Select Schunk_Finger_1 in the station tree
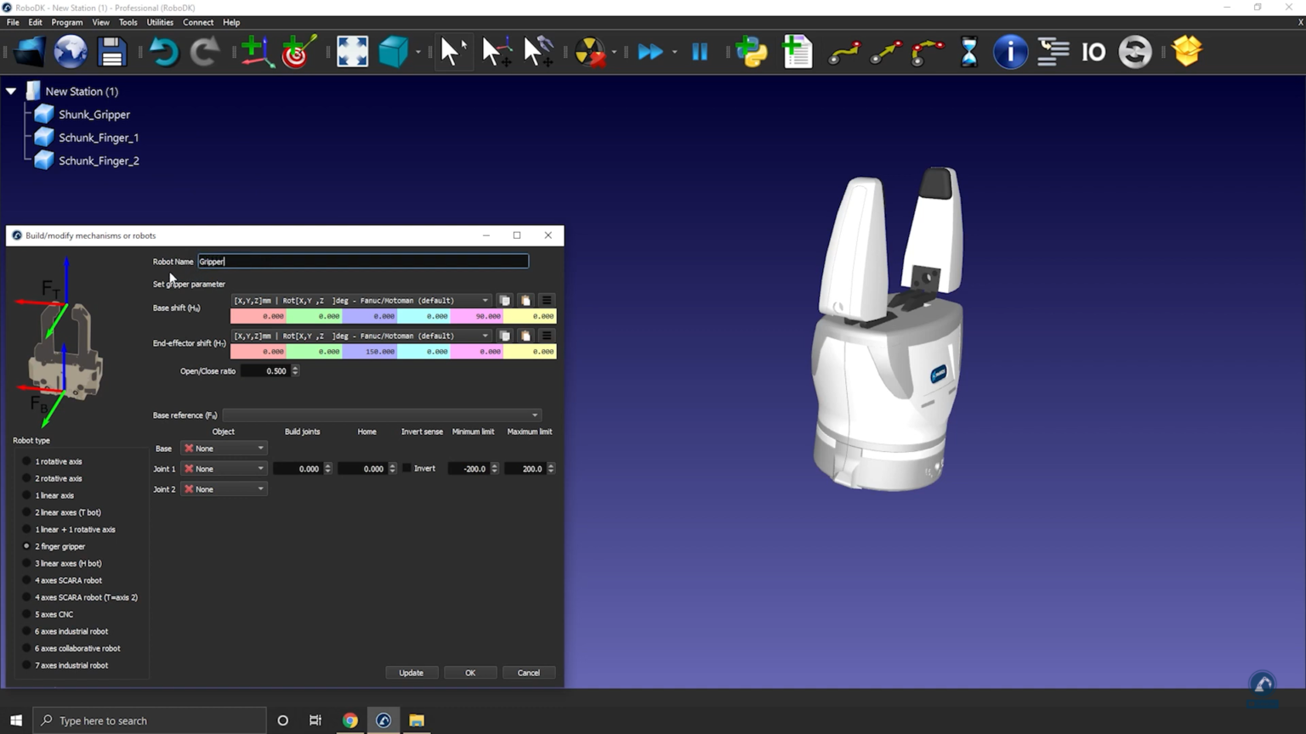 (96, 137)
